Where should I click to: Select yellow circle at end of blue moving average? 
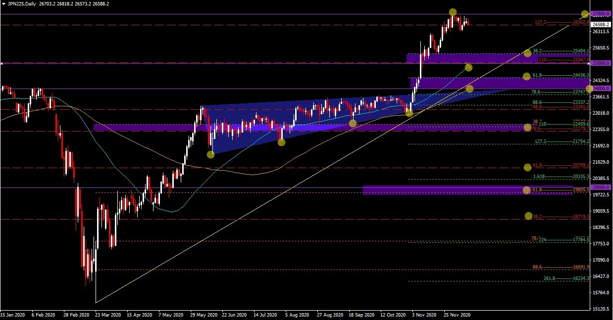coord(468,67)
